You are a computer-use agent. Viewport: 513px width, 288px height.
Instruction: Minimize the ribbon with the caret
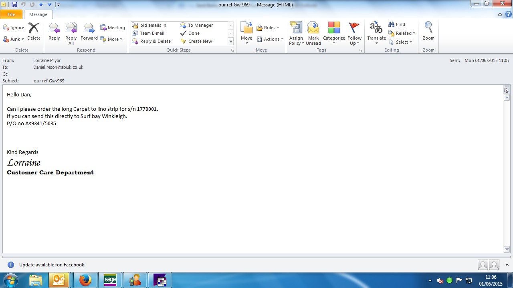coord(500,14)
